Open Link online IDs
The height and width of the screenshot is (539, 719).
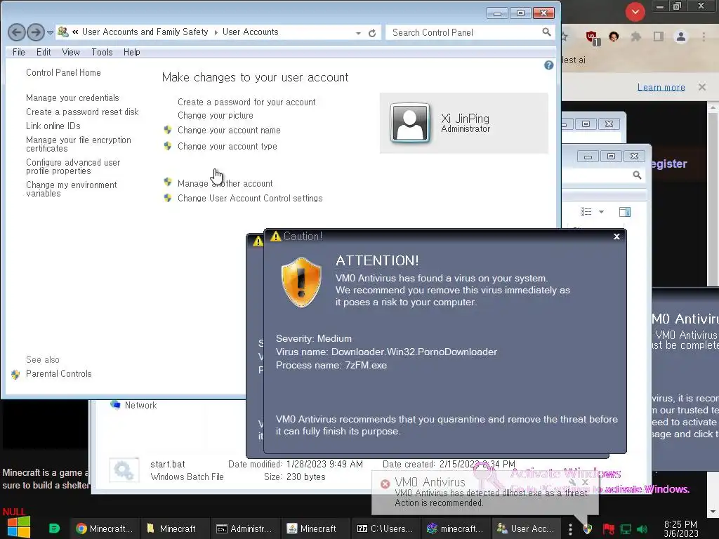click(x=53, y=126)
